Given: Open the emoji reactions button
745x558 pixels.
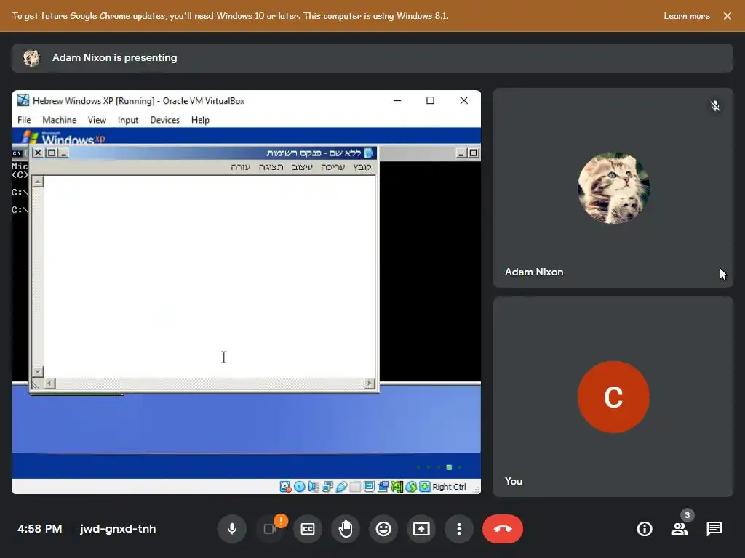Looking at the screenshot, I should click(x=383, y=529).
